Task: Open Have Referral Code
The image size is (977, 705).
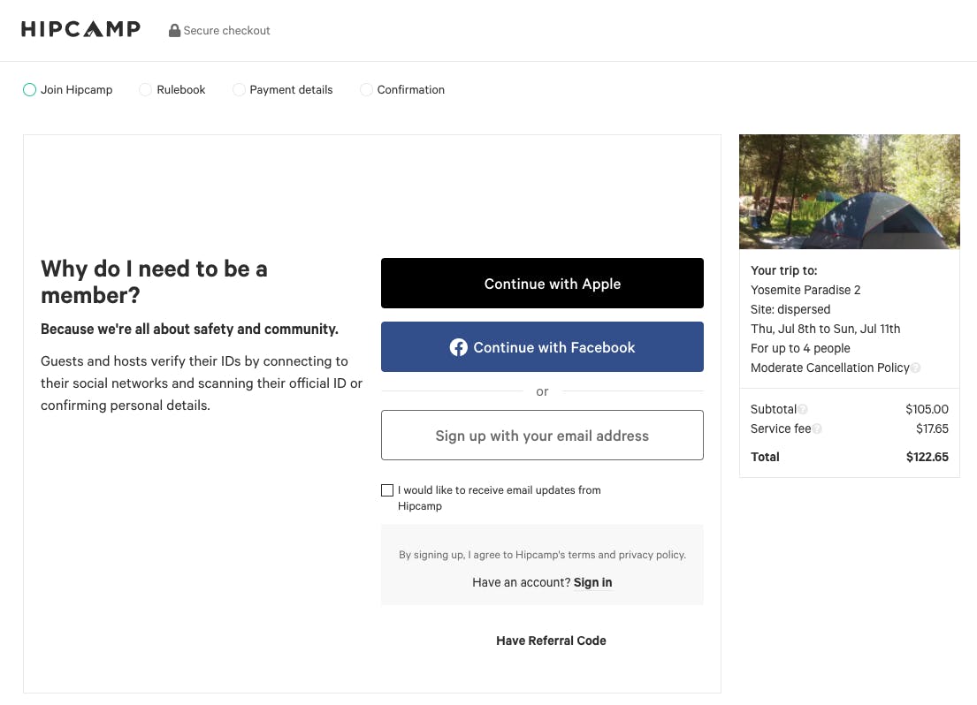Action: (551, 641)
